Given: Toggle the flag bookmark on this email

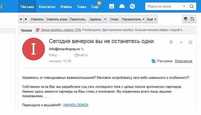Looking at the screenshot, I should tap(171, 42).
